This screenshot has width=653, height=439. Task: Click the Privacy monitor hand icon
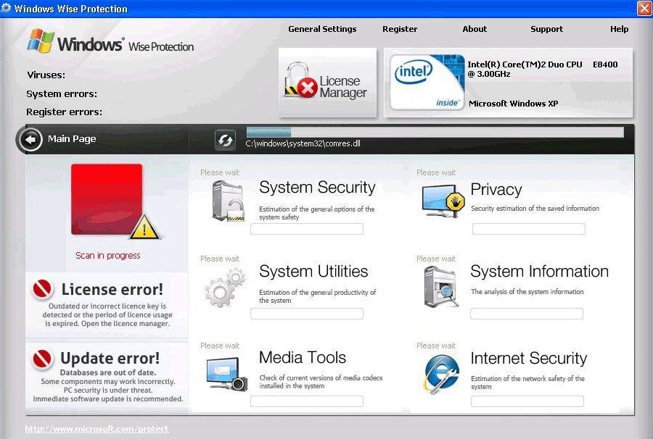[443, 201]
